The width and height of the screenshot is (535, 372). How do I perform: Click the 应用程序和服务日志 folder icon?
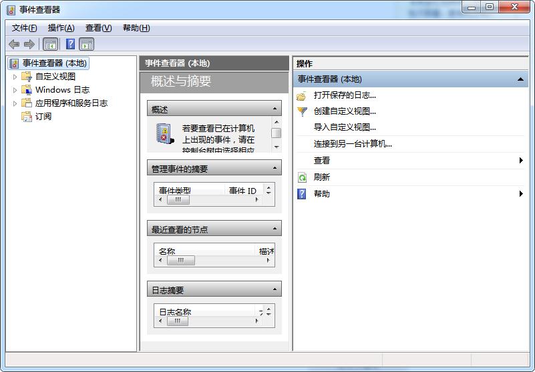27,103
